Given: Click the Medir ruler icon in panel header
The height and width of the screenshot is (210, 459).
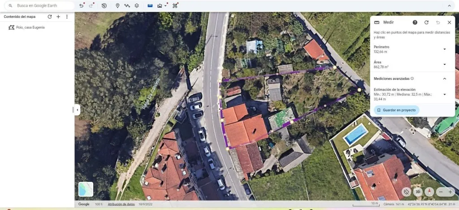Looking at the screenshot, I should [377, 22].
